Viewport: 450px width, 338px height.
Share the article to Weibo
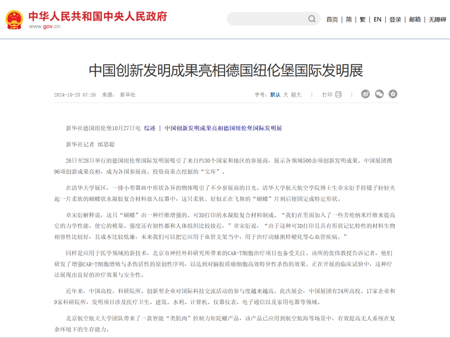point(365,94)
